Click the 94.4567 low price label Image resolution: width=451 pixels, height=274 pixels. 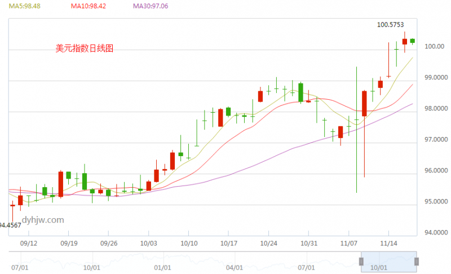click(10, 225)
